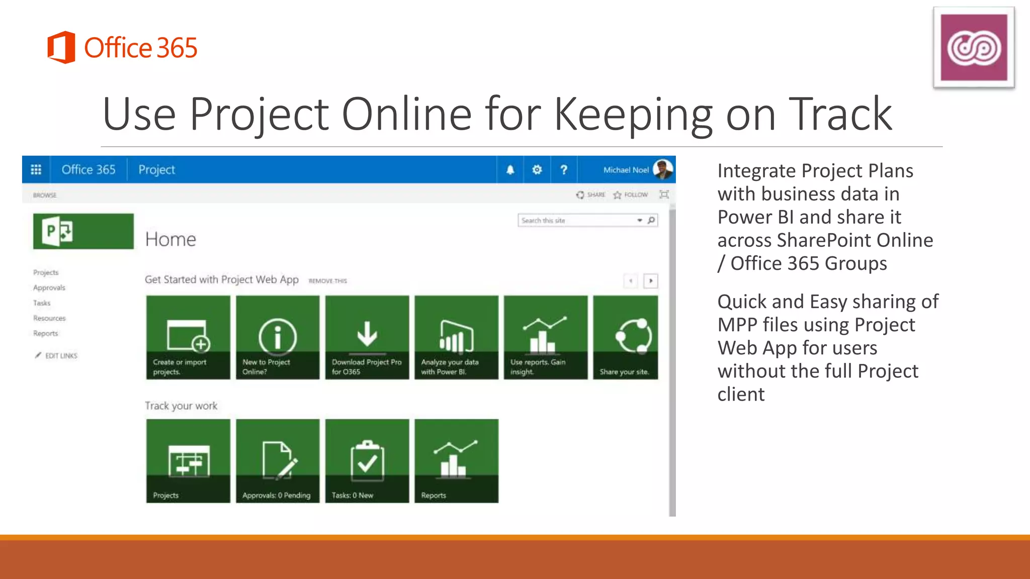Viewport: 1030px width, 579px height.
Task: Select the BROWSE ribbon tab
Action: coord(45,195)
